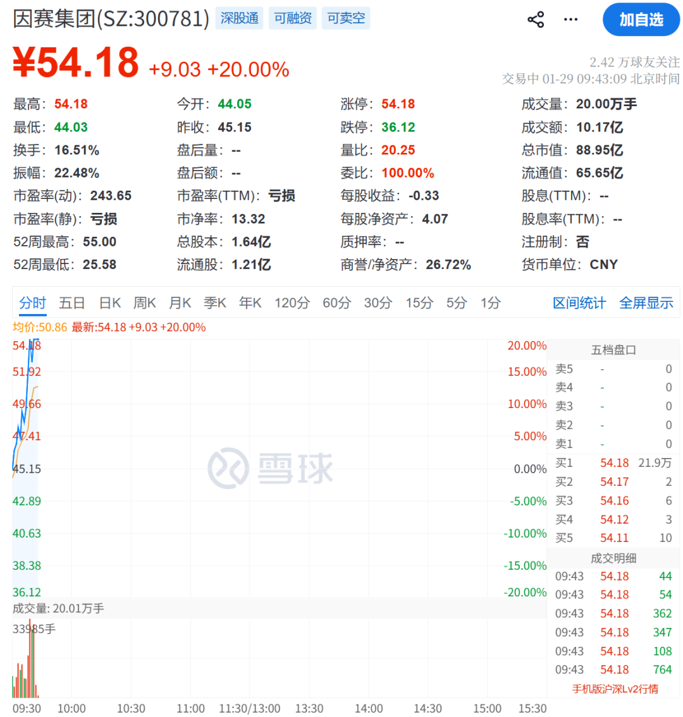Image resolution: width=683 pixels, height=717 pixels.
Task: Select the 1分 one-minute chart
Action: pos(489,303)
